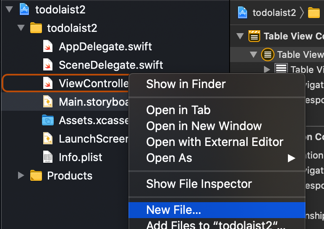Click the yellow Table View Controller scene icon

[254, 36]
